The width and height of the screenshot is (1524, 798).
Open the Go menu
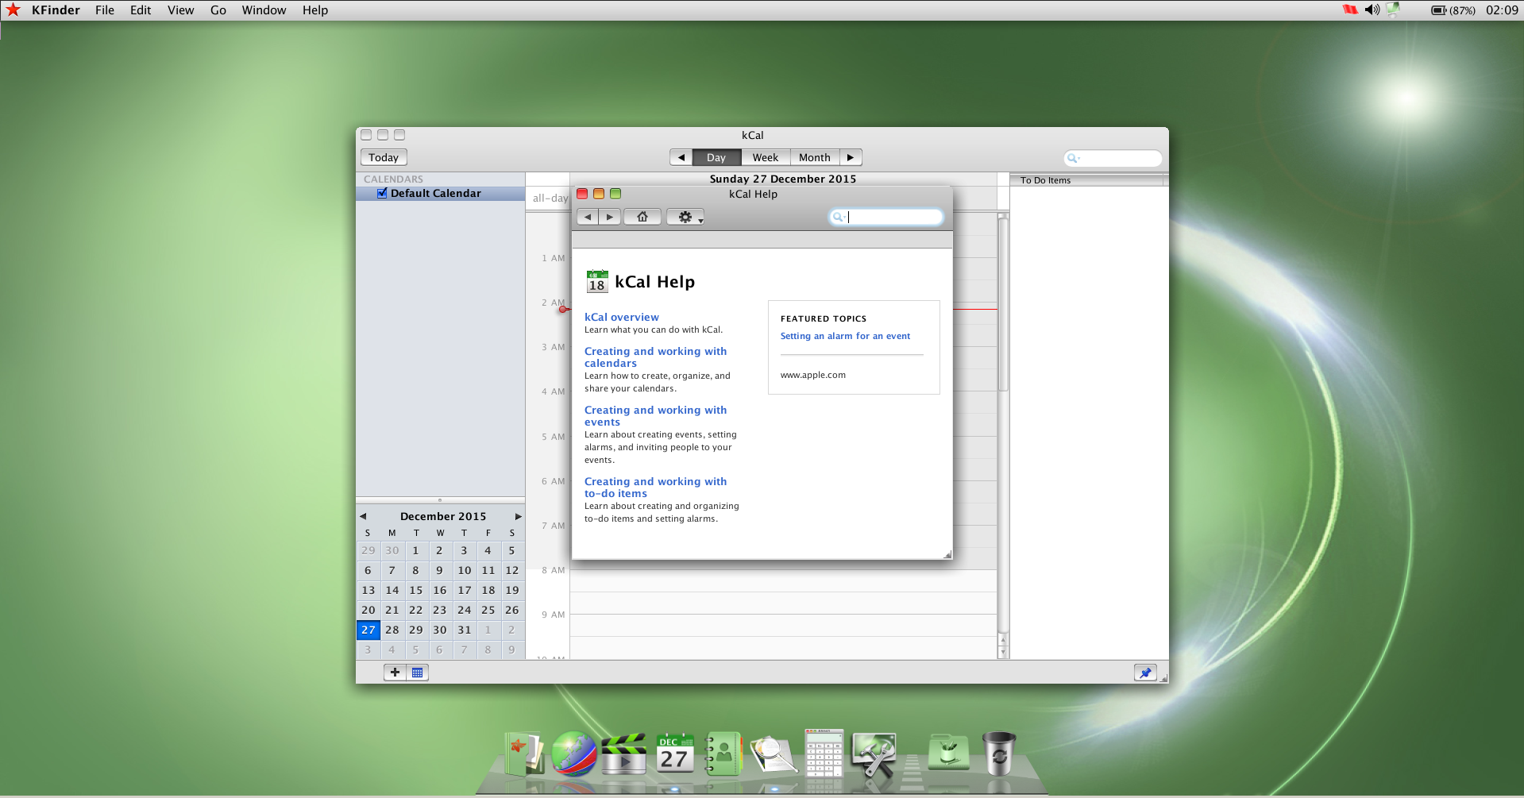pyautogui.click(x=218, y=10)
